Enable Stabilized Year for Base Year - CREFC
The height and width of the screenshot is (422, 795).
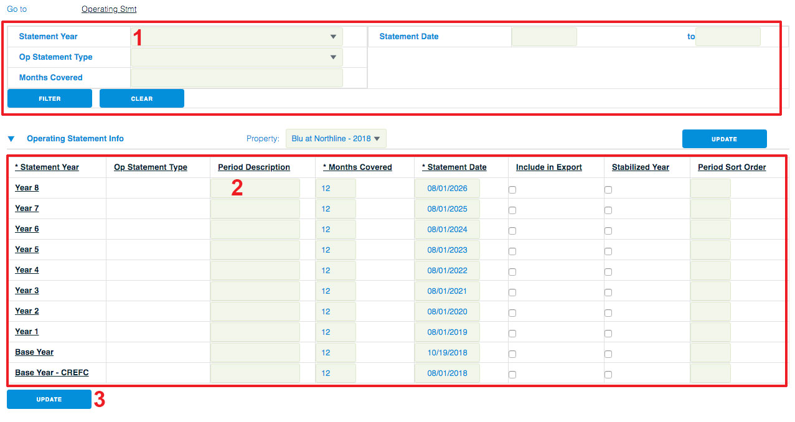pyautogui.click(x=608, y=375)
